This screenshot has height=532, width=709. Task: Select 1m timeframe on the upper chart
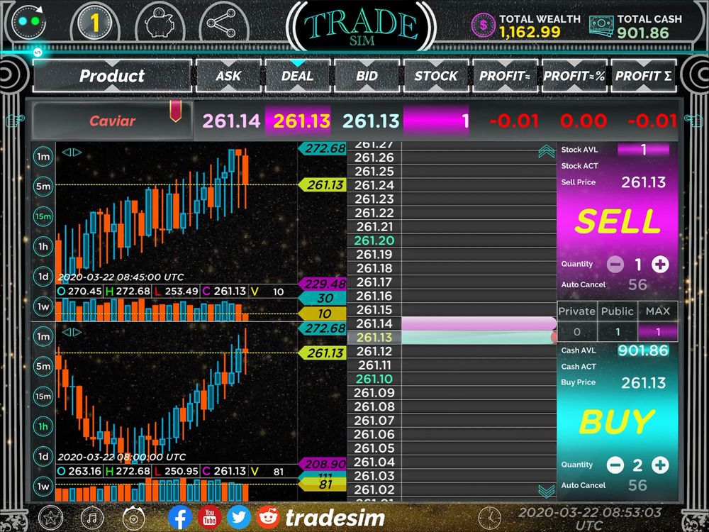(43, 157)
